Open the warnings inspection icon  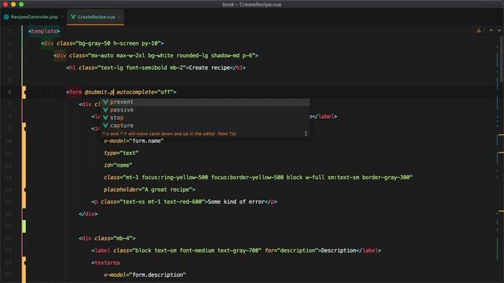pos(479,30)
